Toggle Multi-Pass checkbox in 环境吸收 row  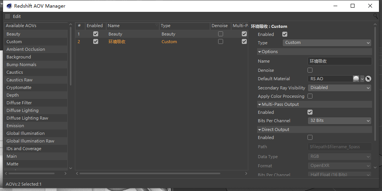244,42
